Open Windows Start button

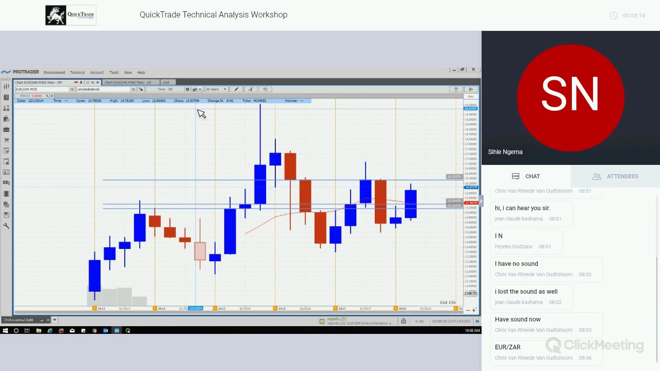click(5, 331)
